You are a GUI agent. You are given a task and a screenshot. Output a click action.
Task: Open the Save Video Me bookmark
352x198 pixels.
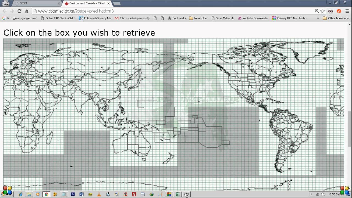(x=223, y=18)
